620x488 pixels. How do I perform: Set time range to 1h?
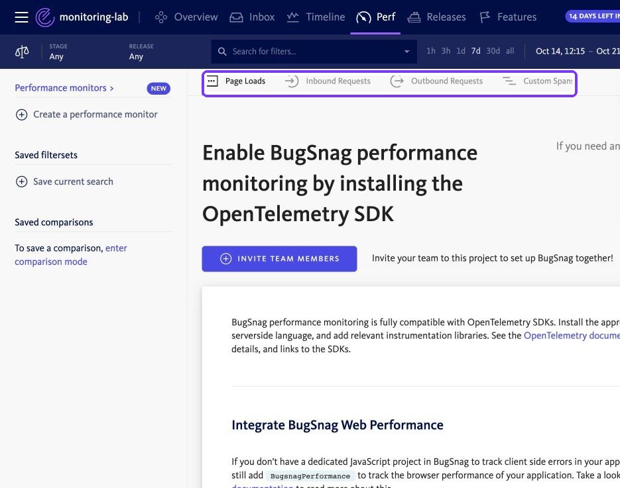(x=430, y=51)
